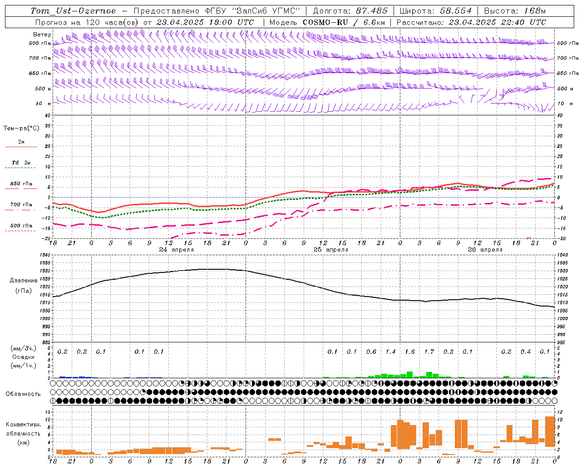Viewport: 581px width, 465px height.
Task: Click the left 10 м wind level label
Action: 44,104
